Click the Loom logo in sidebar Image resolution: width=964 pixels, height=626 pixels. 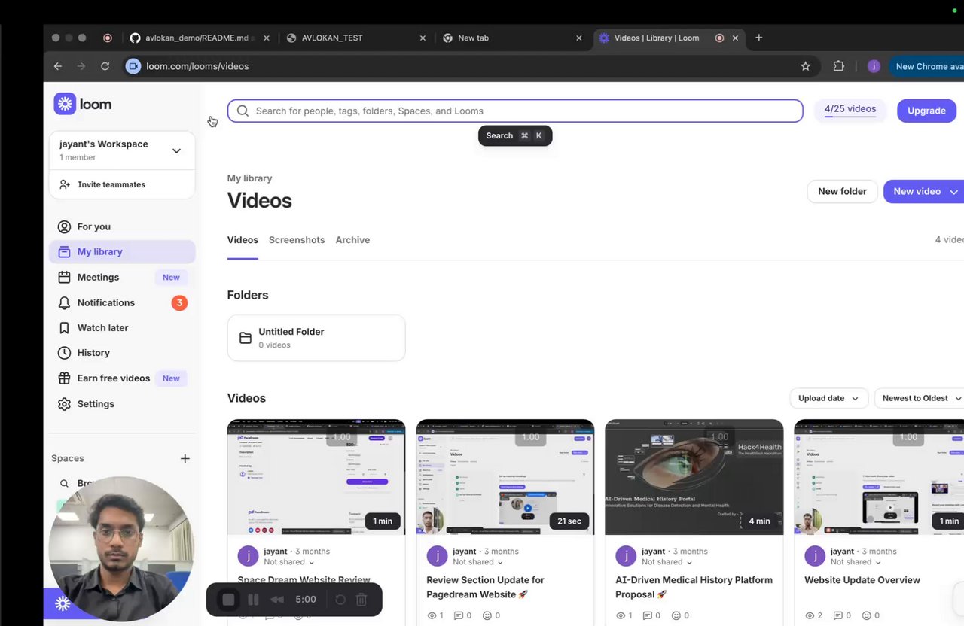tap(83, 104)
